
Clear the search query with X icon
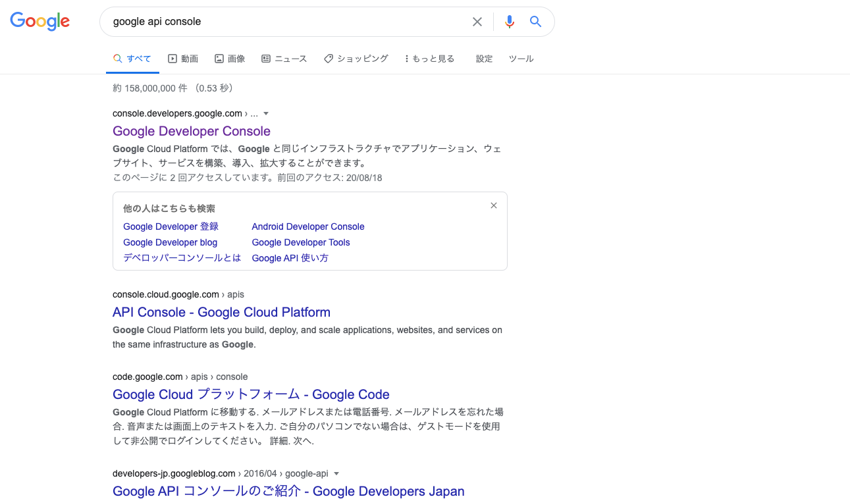click(x=477, y=22)
